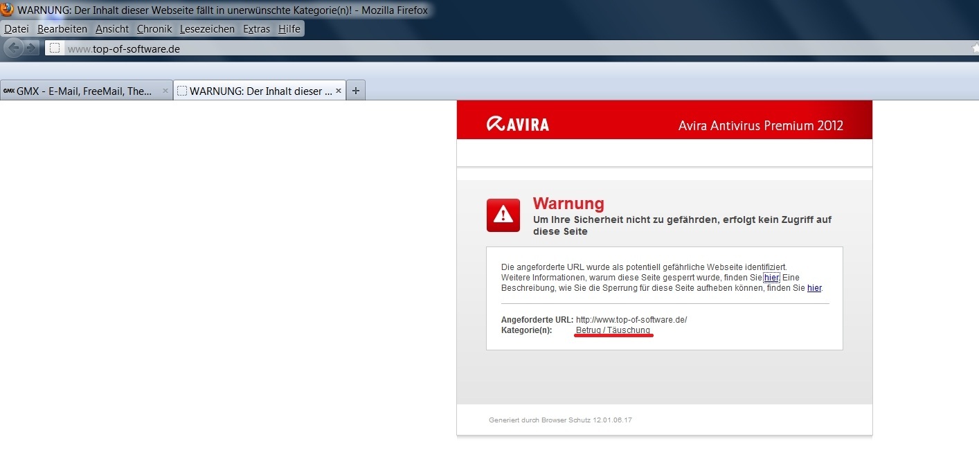
Task: Click the site identity icon in address bar
Action: (55, 48)
